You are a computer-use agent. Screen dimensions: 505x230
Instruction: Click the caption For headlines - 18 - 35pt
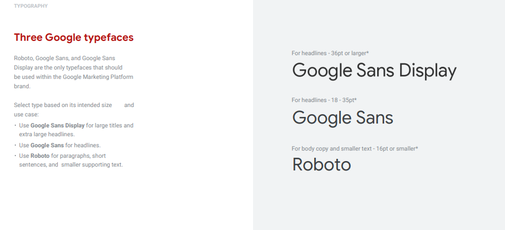[x=324, y=100]
